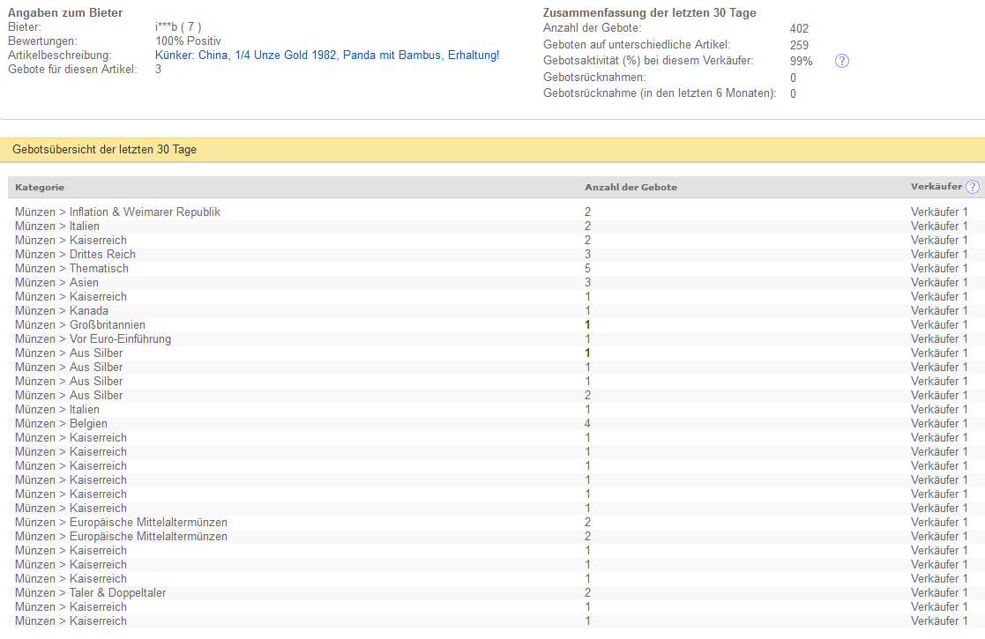
Task: Click the total bid count 402
Action: pyautogui.click(x=799, y=29)
